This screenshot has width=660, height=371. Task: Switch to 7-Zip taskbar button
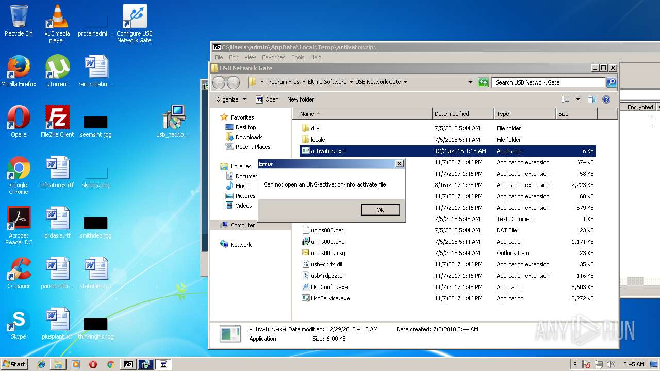coord(128,364)
